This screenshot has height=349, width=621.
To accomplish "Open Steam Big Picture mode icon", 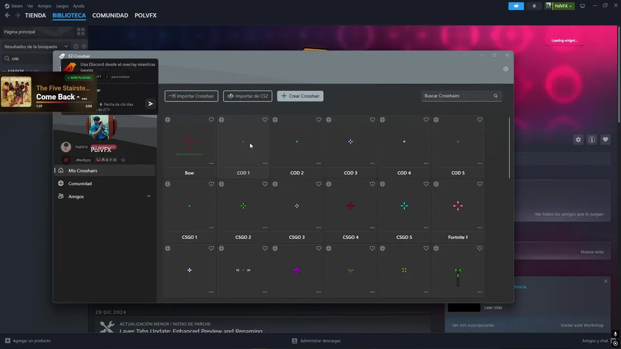I will 583,6.
